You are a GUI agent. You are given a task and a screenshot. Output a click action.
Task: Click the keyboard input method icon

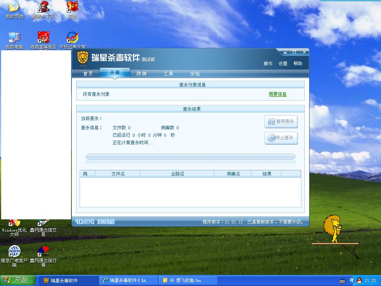[342, 281]
